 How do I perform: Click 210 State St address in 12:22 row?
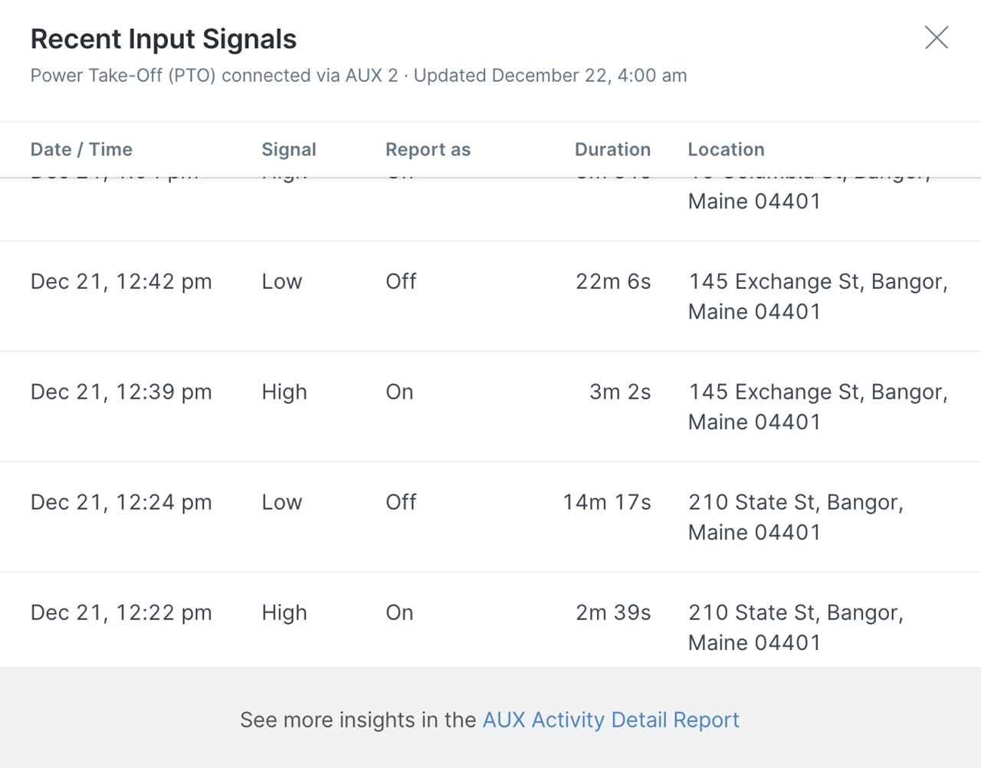796,628
